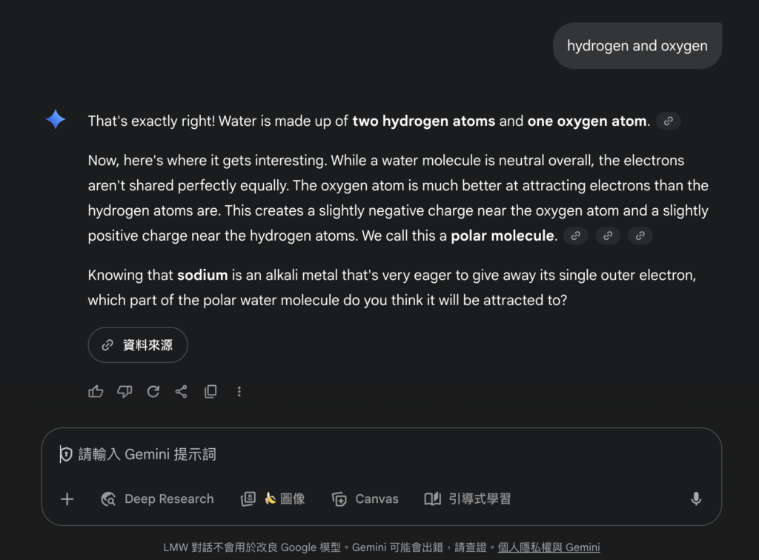Copy the response with copy icon
Screen dimensions: 759x560
click(211, 391)
